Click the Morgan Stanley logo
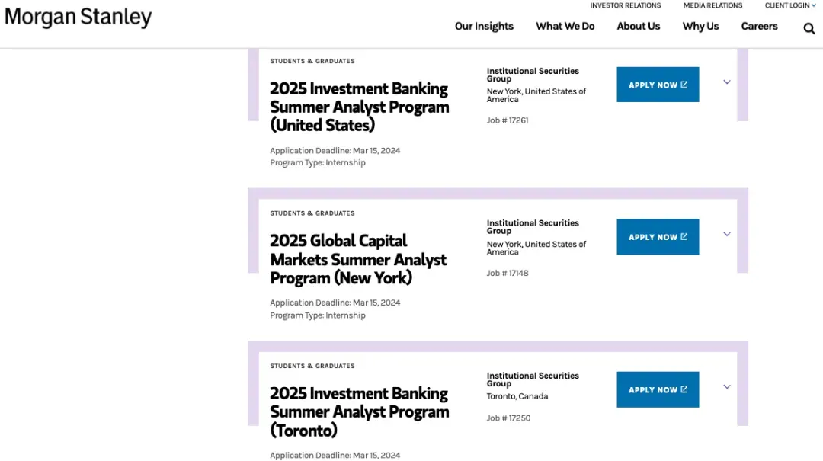823x461 pixels. tap(78, 17)
